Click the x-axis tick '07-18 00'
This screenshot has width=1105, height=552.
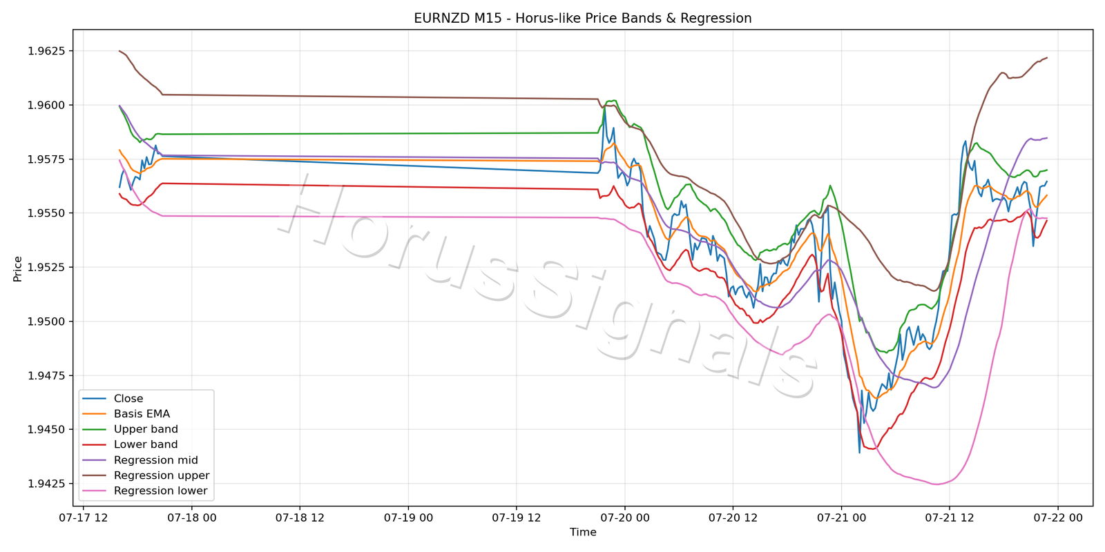192,517
